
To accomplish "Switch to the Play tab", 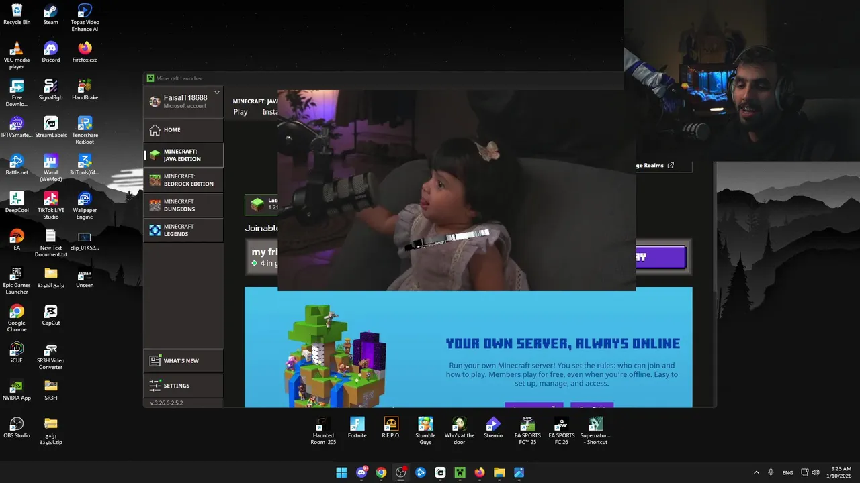I will click(x=241, y=112).
